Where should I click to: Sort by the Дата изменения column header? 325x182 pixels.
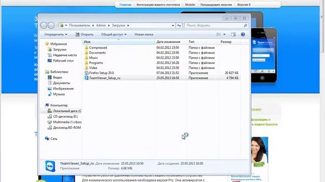171,42
